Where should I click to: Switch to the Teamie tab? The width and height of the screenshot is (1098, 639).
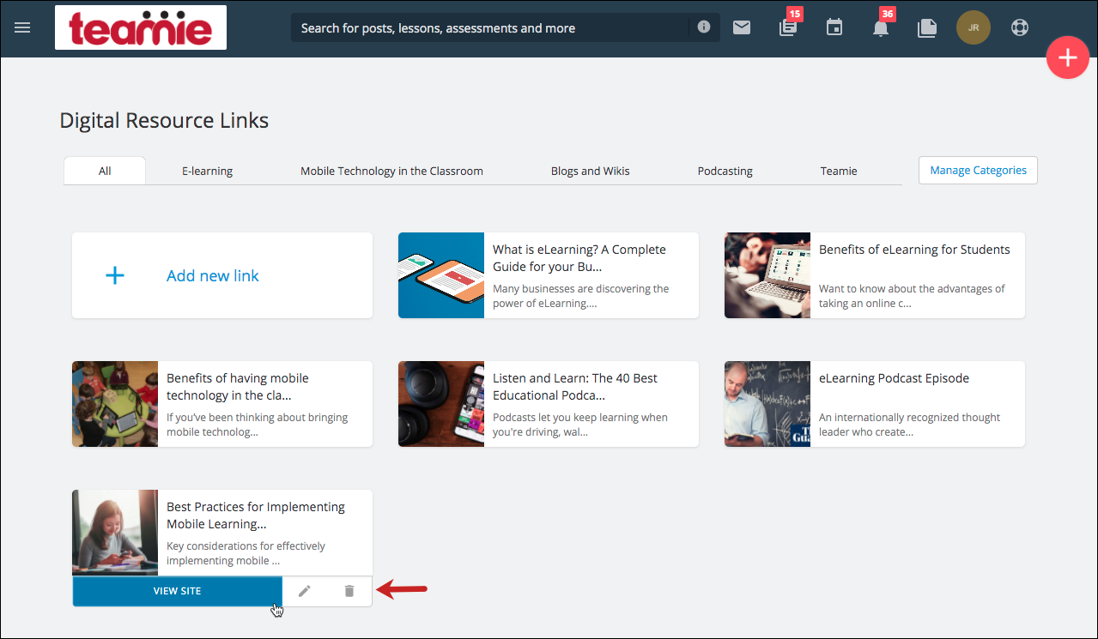point(839,171)
